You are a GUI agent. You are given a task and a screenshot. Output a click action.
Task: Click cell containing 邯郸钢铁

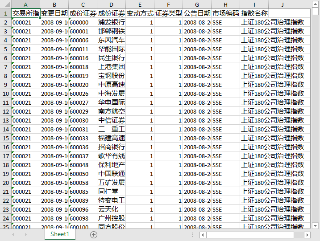click(112, 31)
